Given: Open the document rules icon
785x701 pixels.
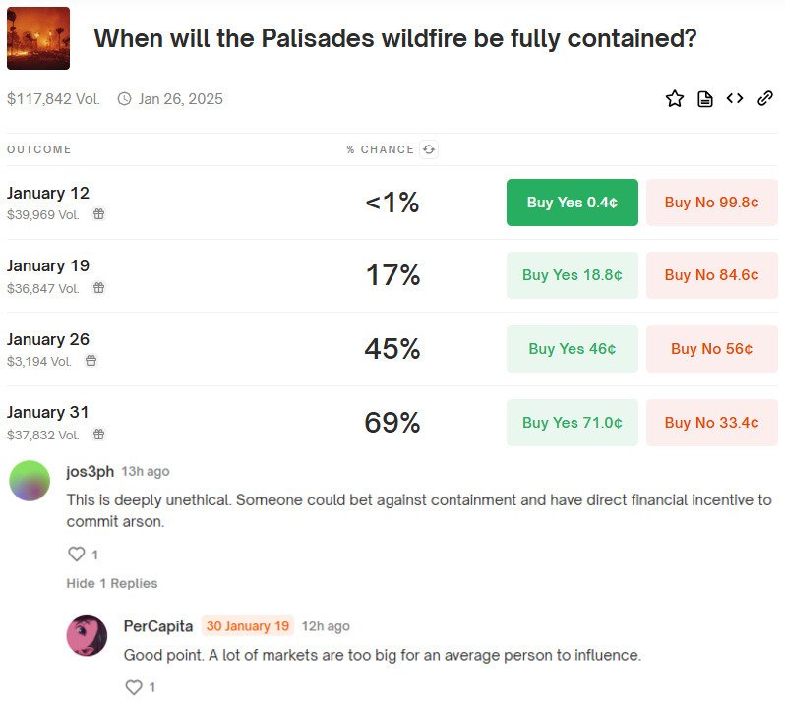Looking at the screenshot, I should [x=705, y=98].
